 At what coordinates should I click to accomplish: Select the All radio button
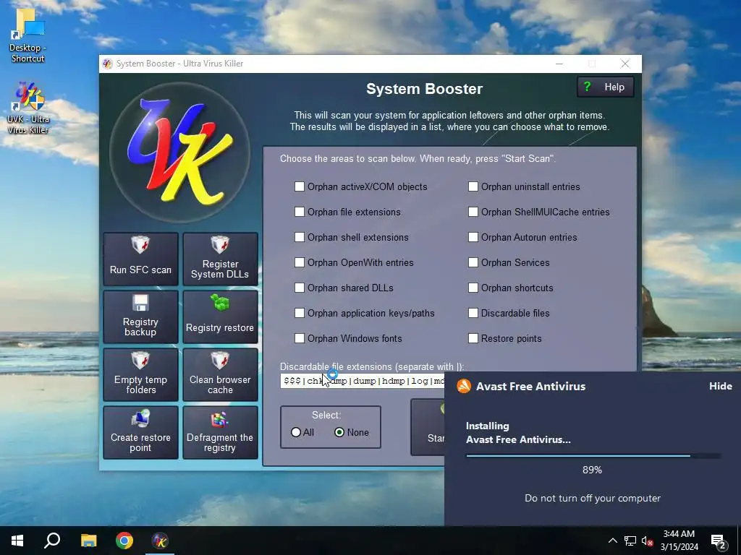click(296, 432)
